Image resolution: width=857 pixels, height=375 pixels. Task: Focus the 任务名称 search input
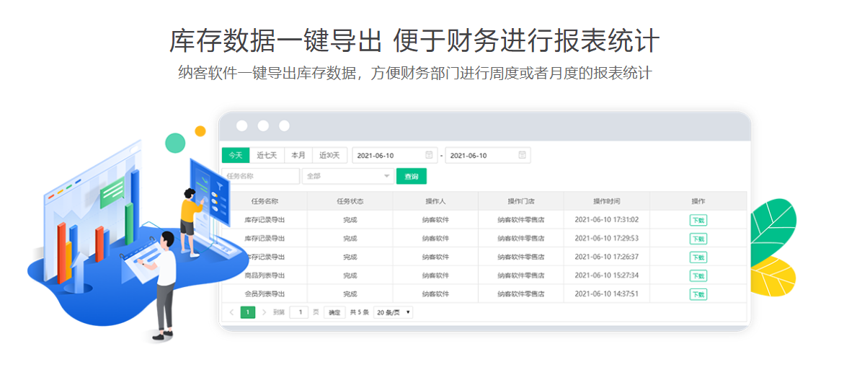point(261,176)
